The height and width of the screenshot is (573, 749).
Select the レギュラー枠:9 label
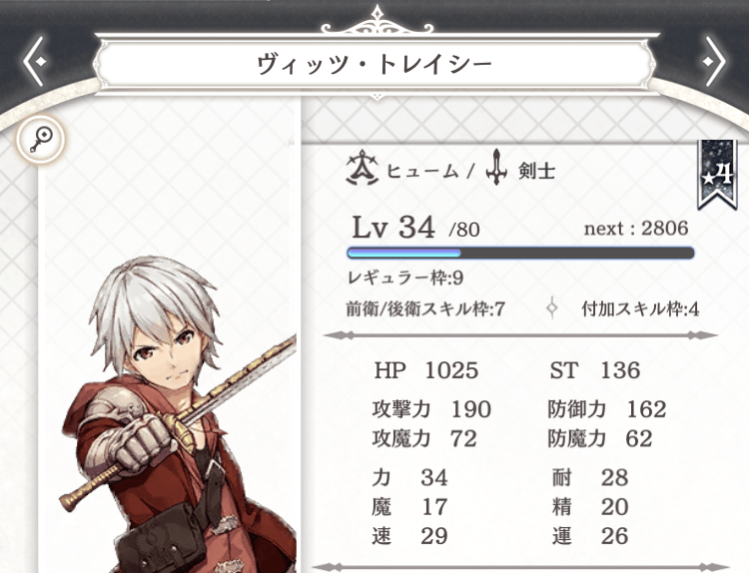tap(405, 278)
